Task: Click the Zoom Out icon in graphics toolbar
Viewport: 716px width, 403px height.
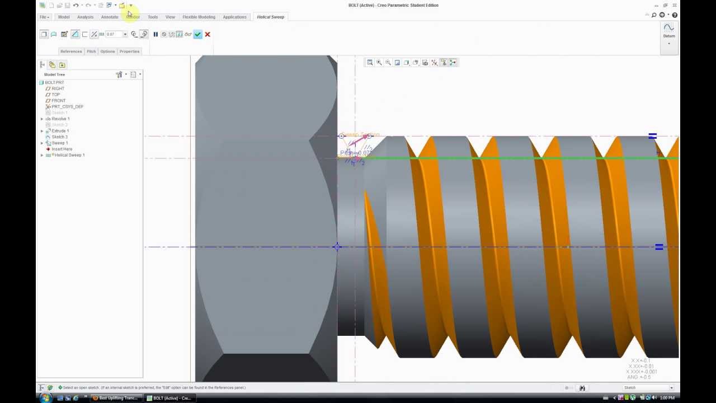Action: [388, 63]
